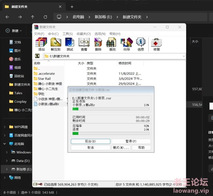Click the Test (测试) toolbar icon
The width and height of the screenshot is (213, 196).
[x=70, y=44]
